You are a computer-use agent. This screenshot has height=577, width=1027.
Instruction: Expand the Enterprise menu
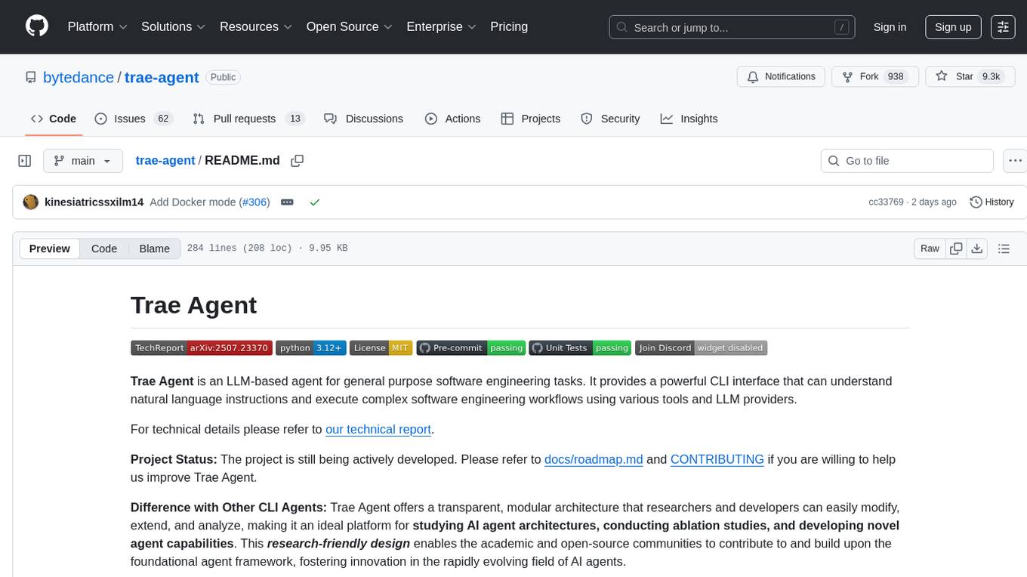[x=442, y=26]
